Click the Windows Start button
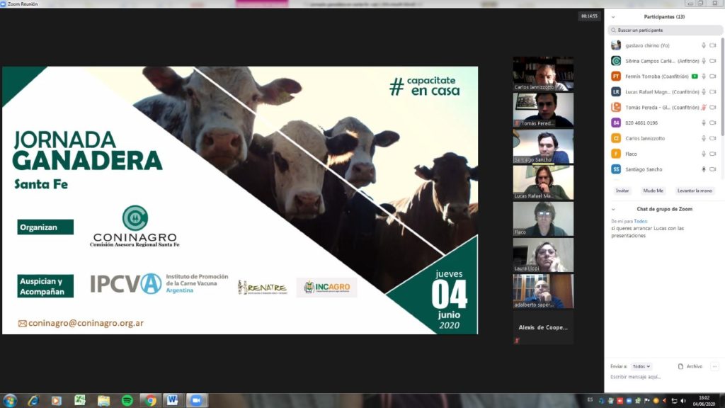Screen dimensions: 725x408 (10, 400)
